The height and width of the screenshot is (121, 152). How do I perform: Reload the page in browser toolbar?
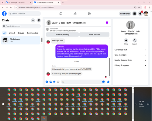pos(11,8)
